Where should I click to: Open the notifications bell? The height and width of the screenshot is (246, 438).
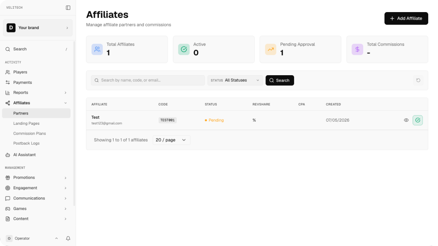pyautogui.click(x=68, y=238)
